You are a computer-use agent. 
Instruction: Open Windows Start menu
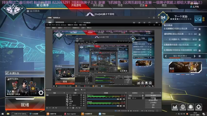3,114
